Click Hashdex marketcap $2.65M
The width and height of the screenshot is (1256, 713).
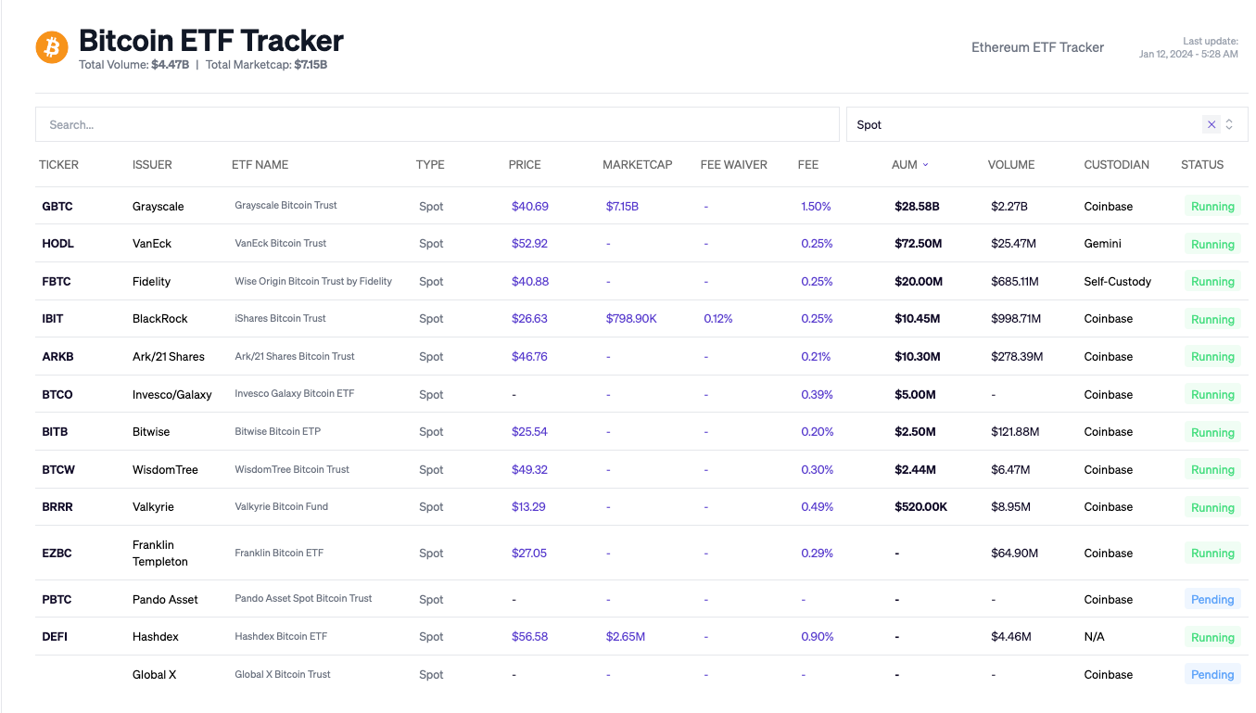tap(626, 637)
